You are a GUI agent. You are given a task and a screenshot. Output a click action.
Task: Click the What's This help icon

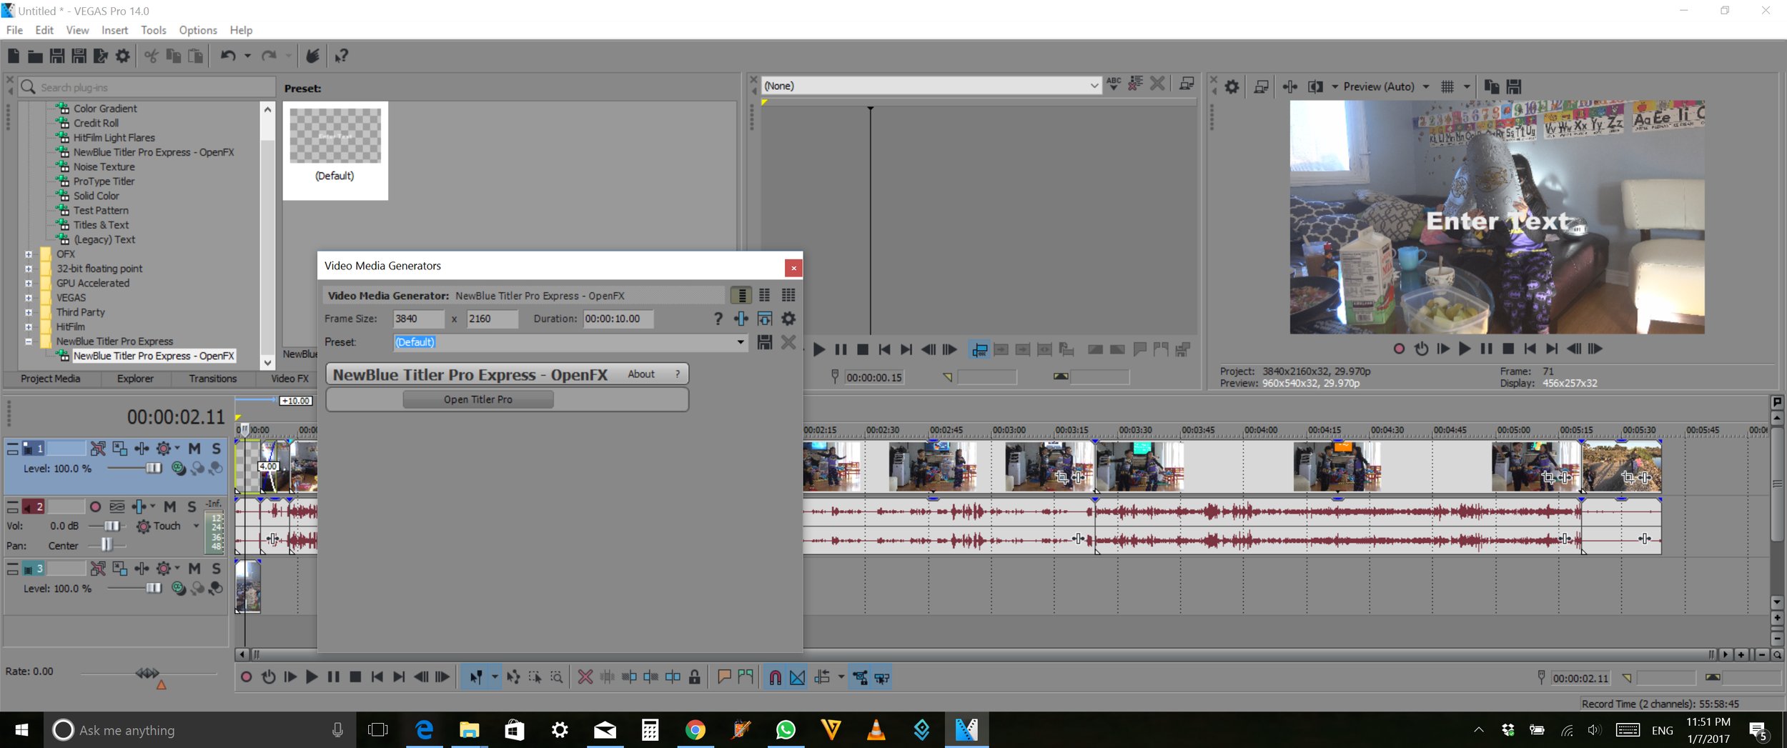tap(342, 56)
